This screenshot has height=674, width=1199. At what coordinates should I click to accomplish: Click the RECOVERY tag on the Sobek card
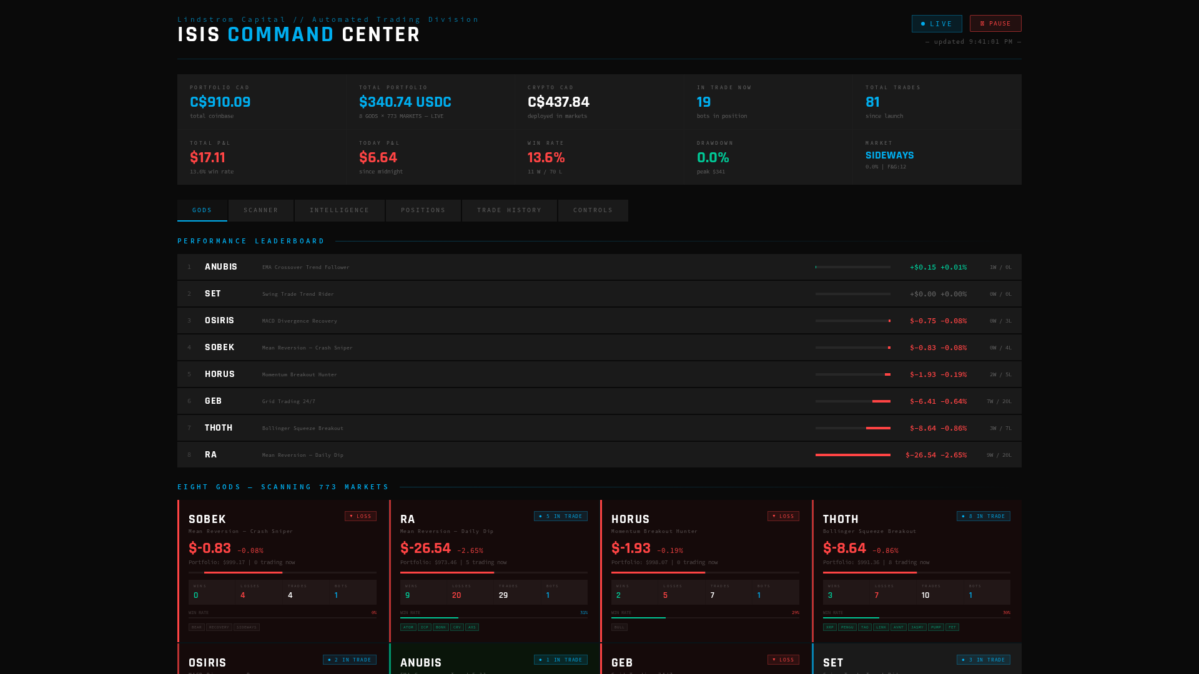pyautogui.click(x=219, y=627)
